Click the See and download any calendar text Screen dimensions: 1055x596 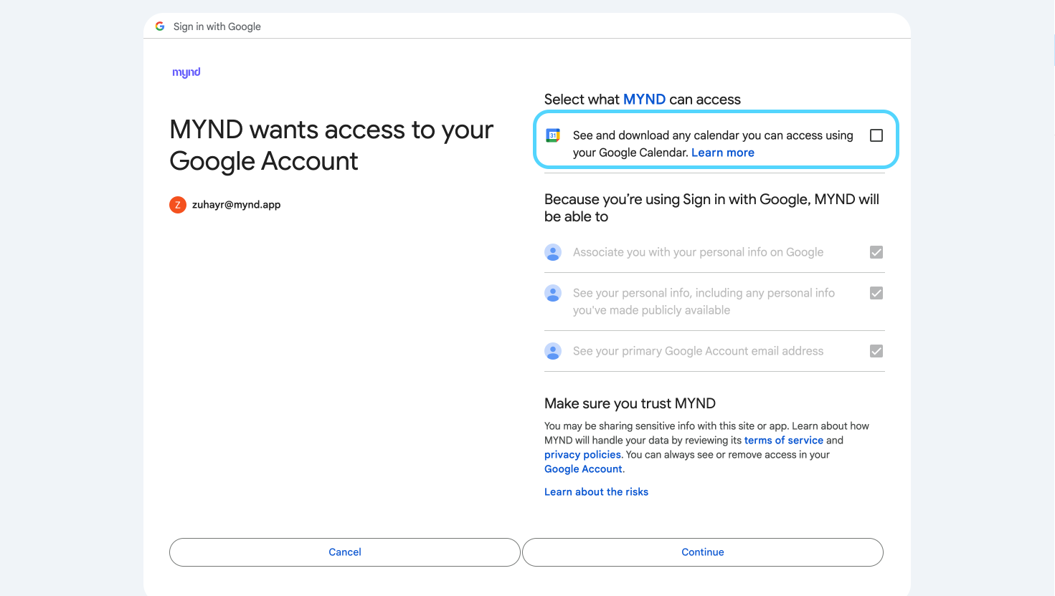pyautogui.click(x=713, y=144)
